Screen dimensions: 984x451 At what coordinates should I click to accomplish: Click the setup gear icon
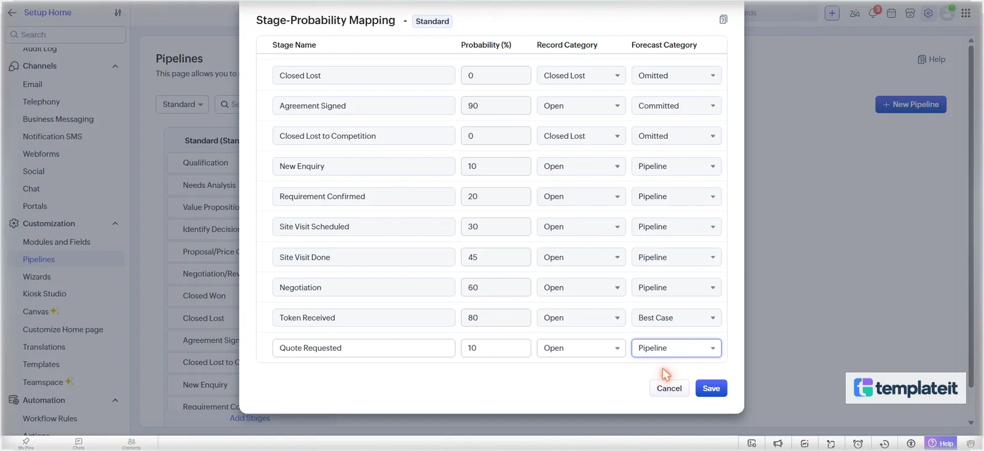928,13
